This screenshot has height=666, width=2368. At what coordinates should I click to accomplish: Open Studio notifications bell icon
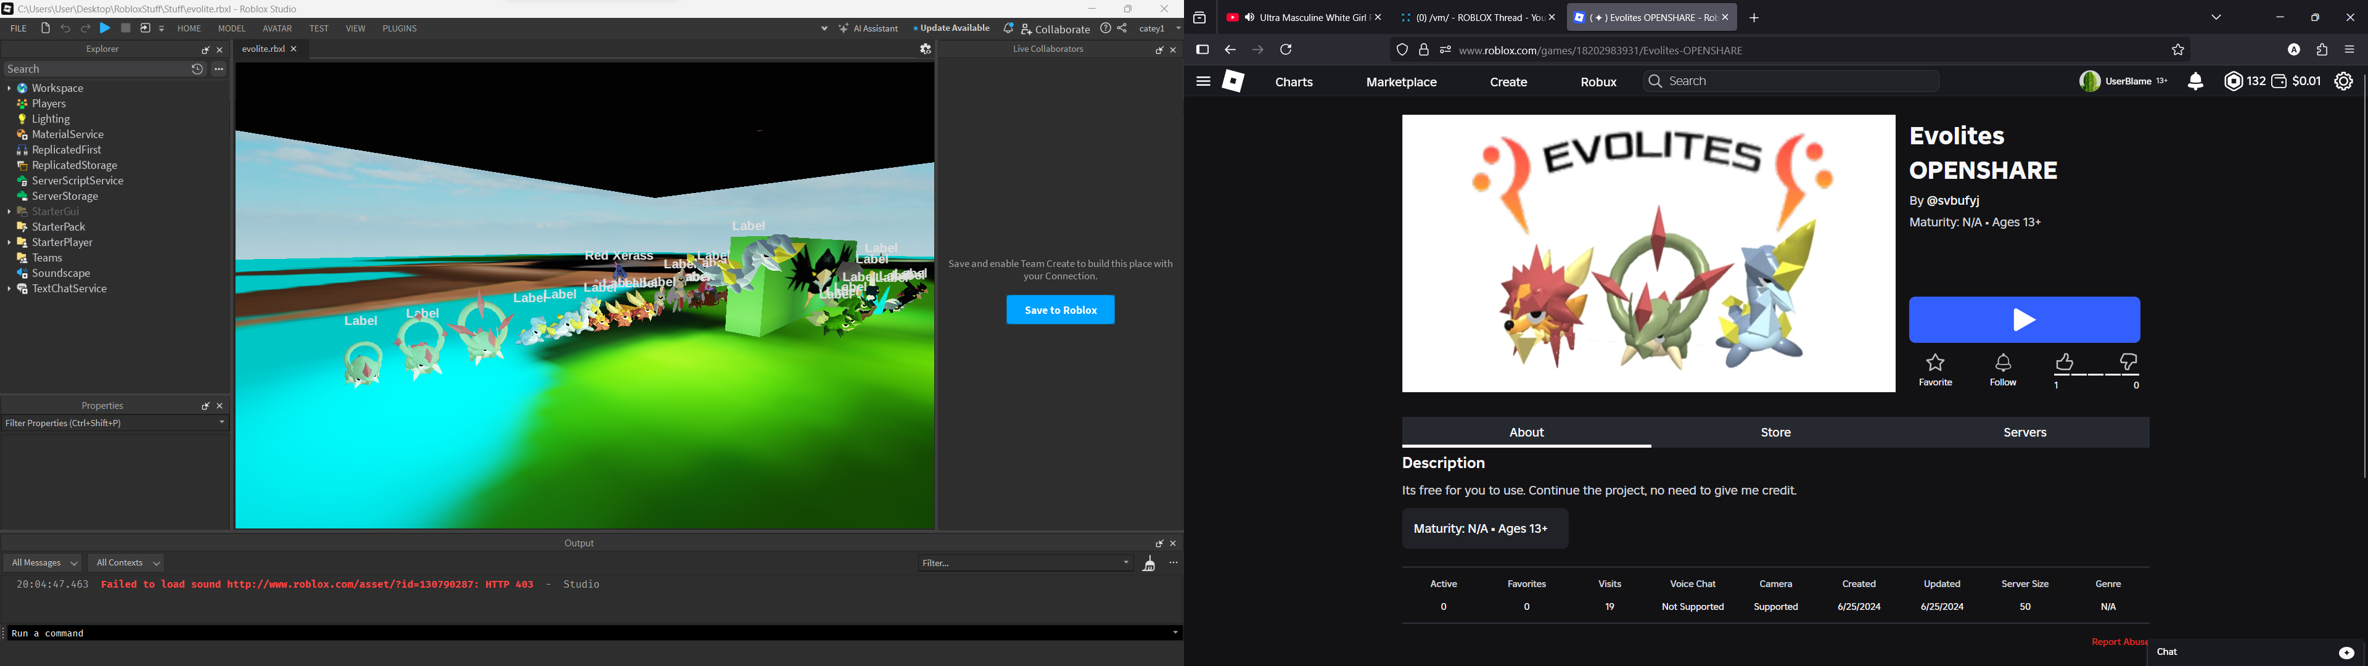click(x=1008, y=28)
